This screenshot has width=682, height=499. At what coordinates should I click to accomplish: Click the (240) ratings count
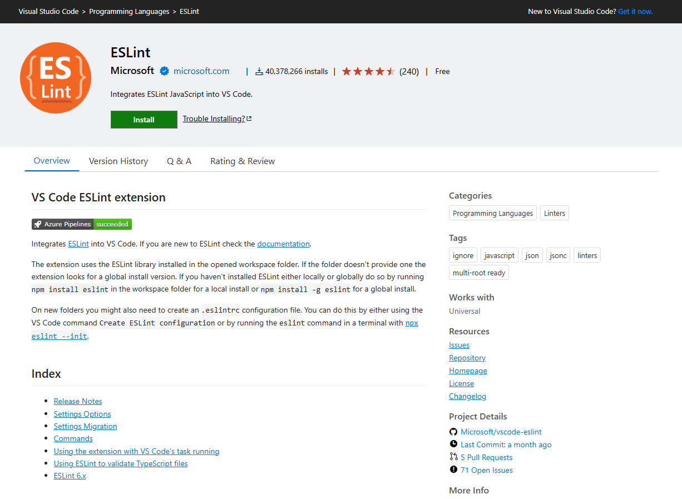(x=409, y=71)
